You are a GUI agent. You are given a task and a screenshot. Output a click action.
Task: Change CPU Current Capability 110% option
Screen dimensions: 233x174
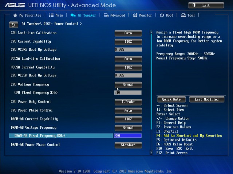click(128, 42)
